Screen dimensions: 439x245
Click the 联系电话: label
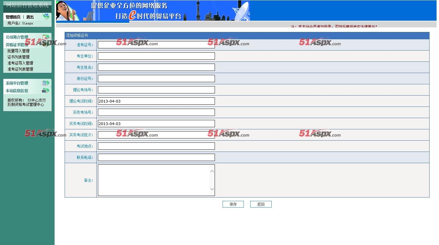85,157
